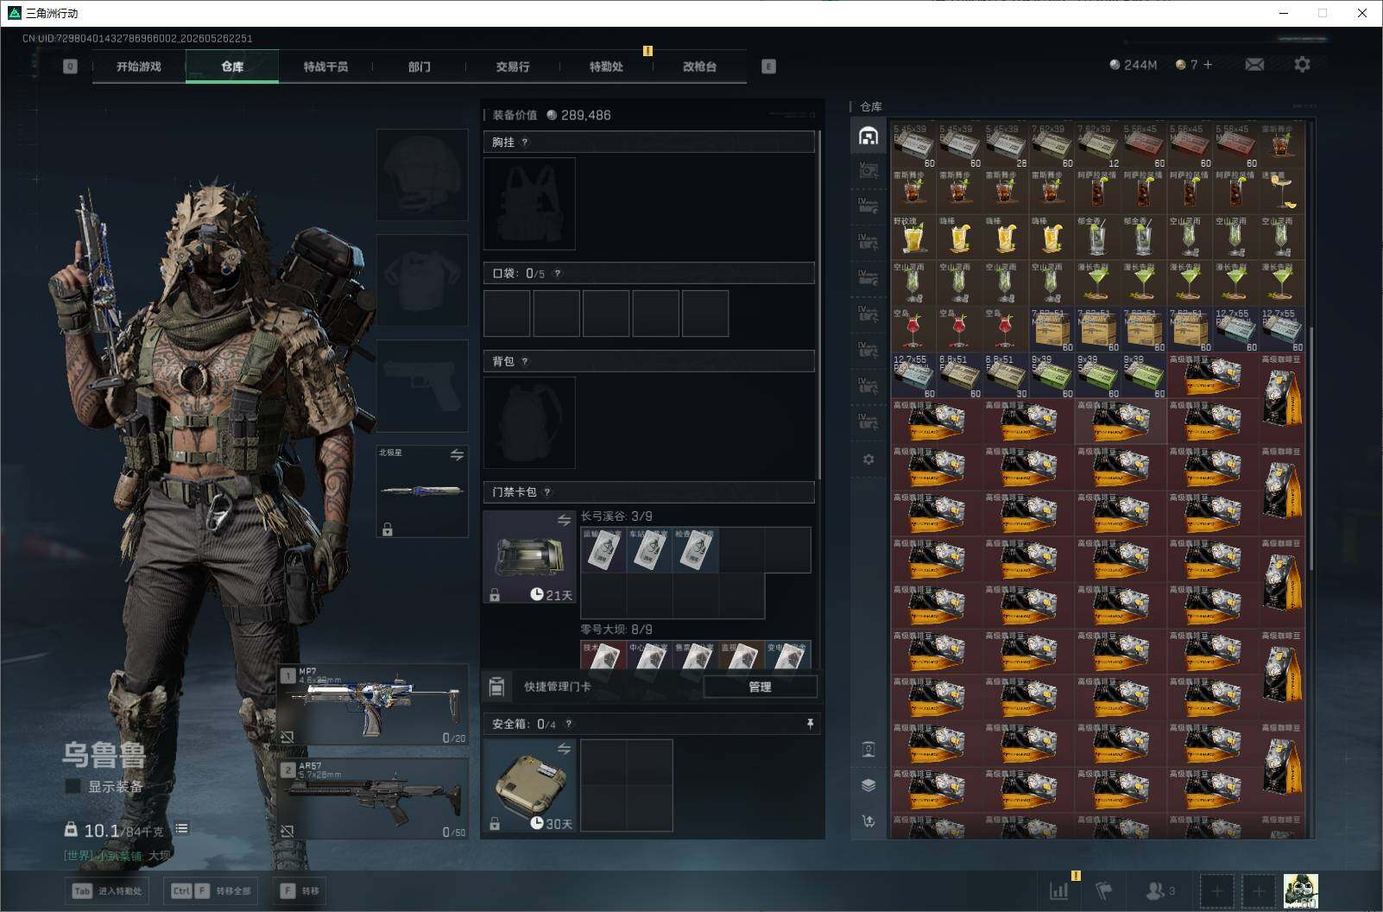This screenshot has width=1383, height=912.
Task: Select the 北极星 knife slot
Action: (x=422, y=491)
